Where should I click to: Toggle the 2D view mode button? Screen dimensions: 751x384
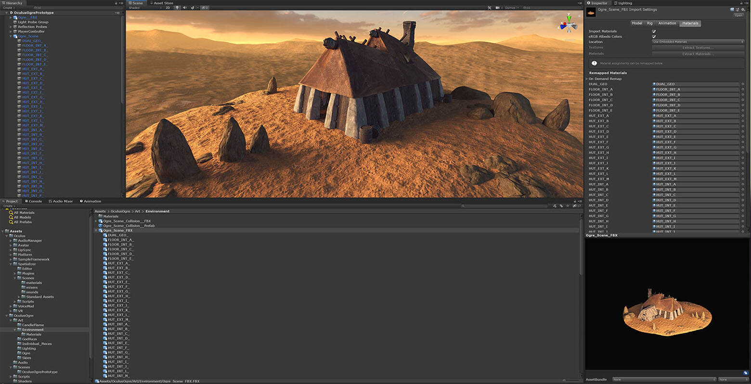pyautogui.click(x=168, y=8)
